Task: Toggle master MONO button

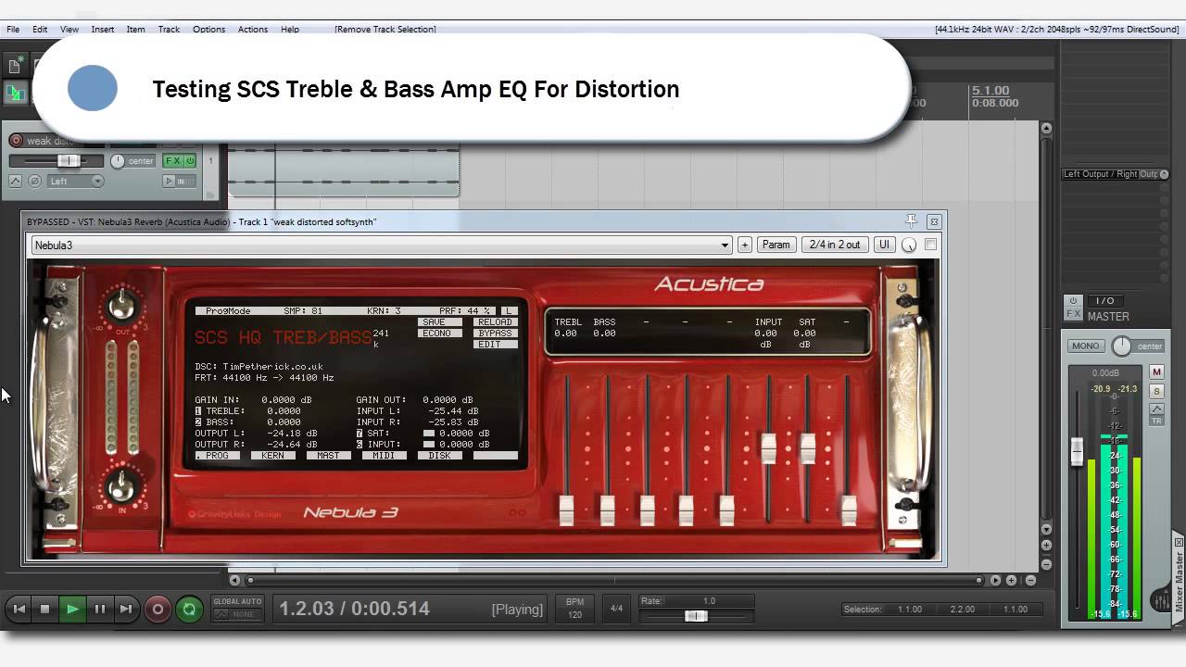Action: pos(1085,346)
